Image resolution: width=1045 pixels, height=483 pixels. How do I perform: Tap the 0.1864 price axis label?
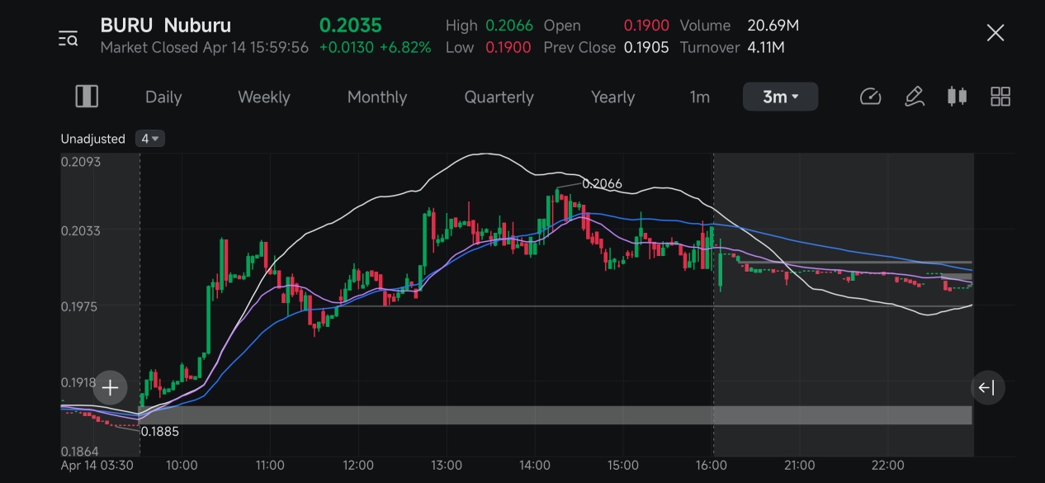coord(81,452)
